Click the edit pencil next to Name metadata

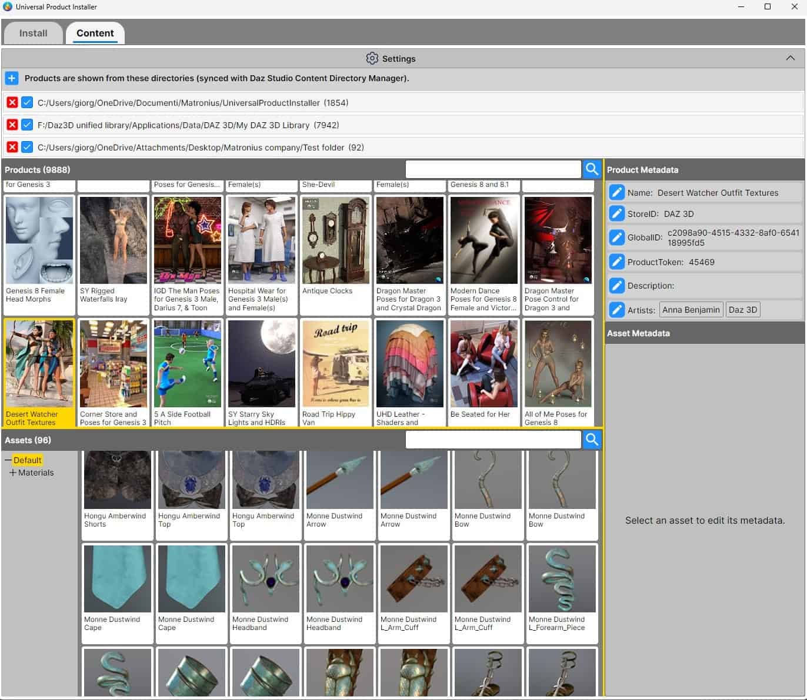coord(616,192)
